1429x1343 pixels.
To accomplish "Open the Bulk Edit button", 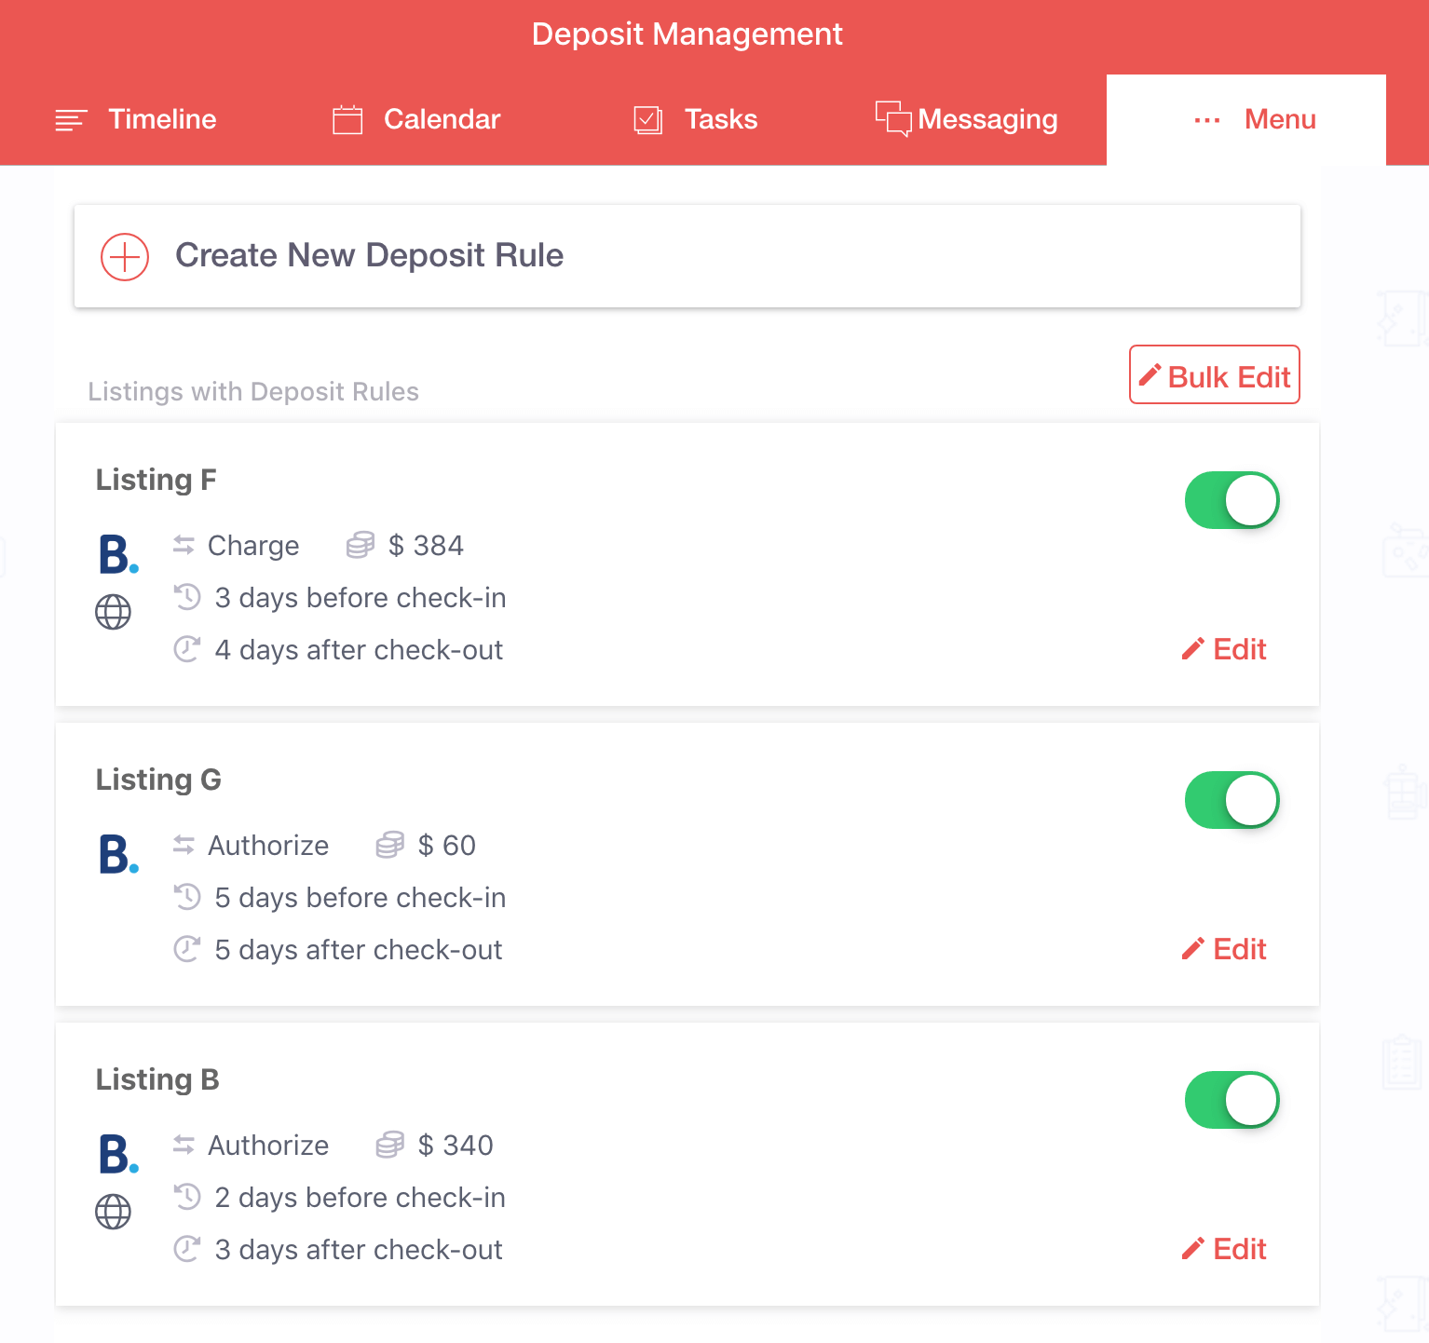I will click(x=1215, y=374).
